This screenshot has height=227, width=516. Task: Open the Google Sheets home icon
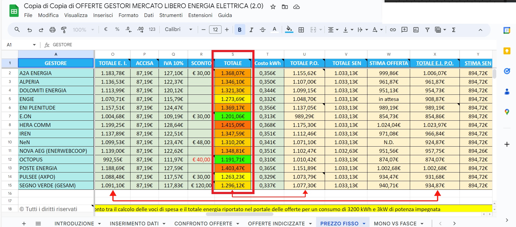[14, 11]
